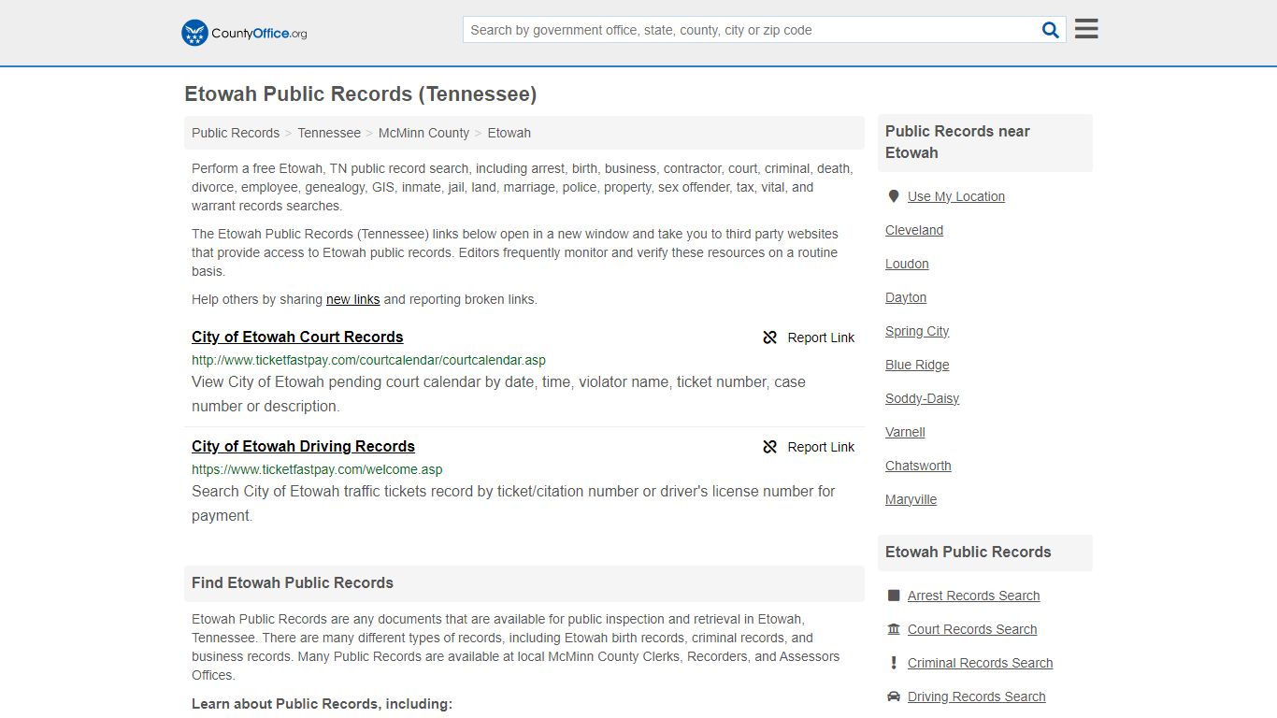The height and width of the screenshot is (718, 1277).
Task: Open the new links sharing link
Action: [x=352, y=299]
